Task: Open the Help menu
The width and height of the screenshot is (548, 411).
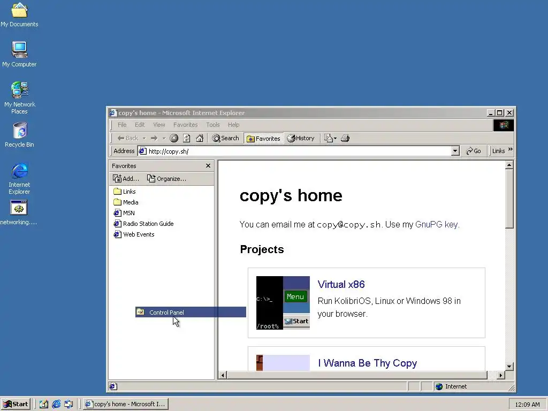Action: tap(233, 125)
